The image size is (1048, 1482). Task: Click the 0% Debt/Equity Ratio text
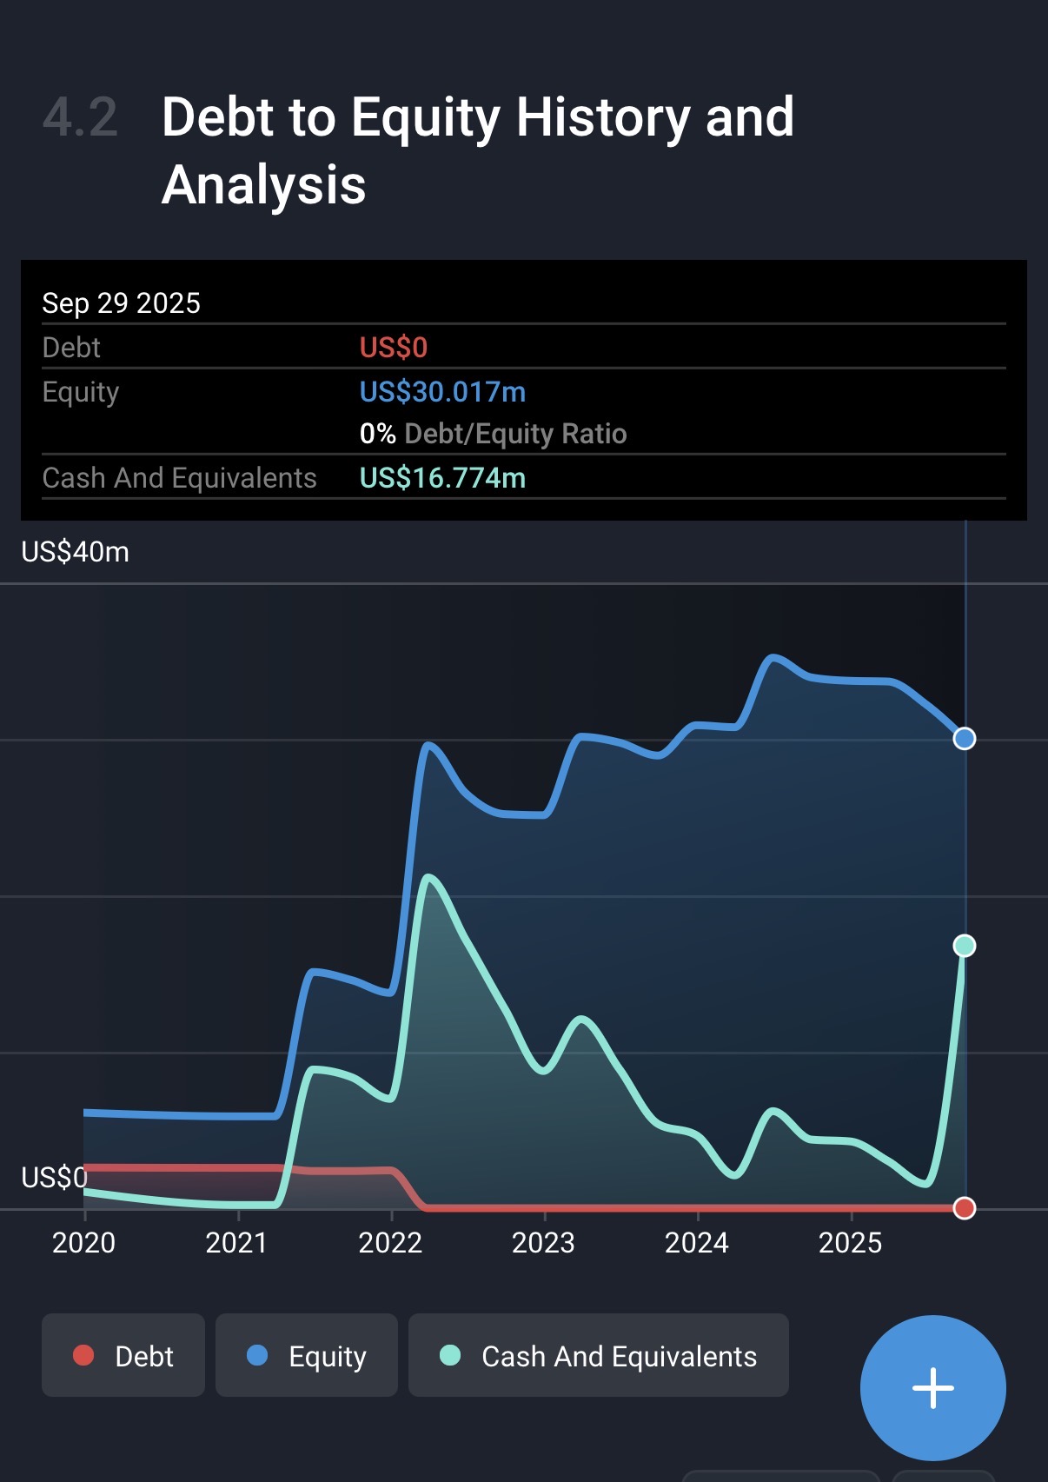click(x=493, y=434)
